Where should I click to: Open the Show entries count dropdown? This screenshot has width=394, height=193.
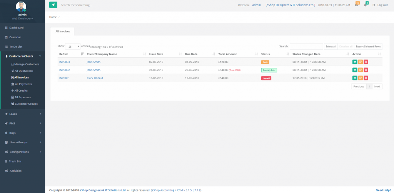pyautogui.click(x=73, y=46)
